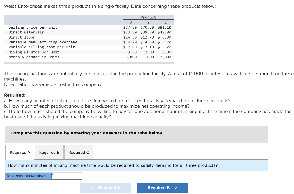Viewport: 294px width, 194px height.
Task: Switch to the Required B tab
Action: point(49,152)
